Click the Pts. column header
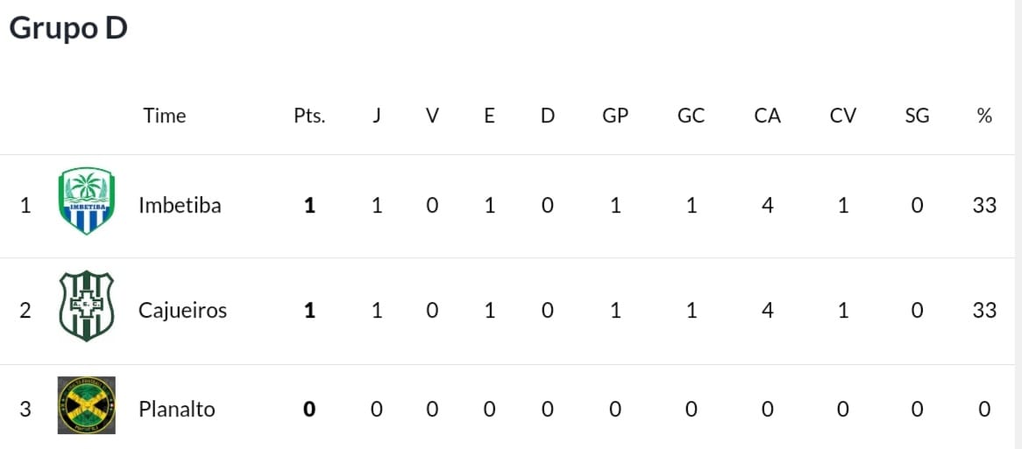1022x449 pixels. coord(309,116)
